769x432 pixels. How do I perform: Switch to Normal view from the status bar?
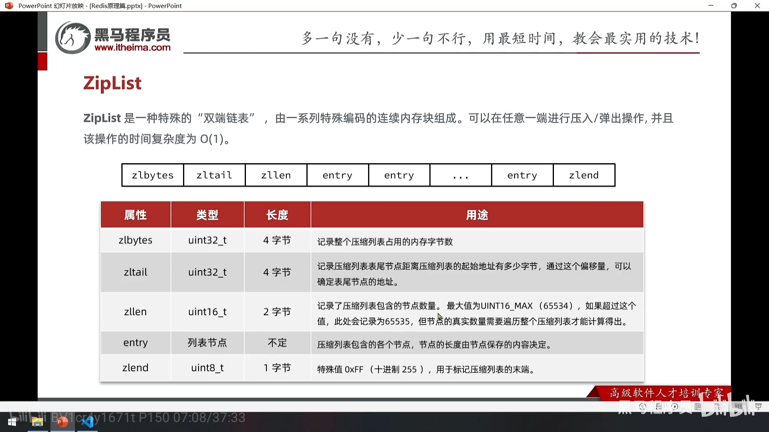[x=698, y=407]
